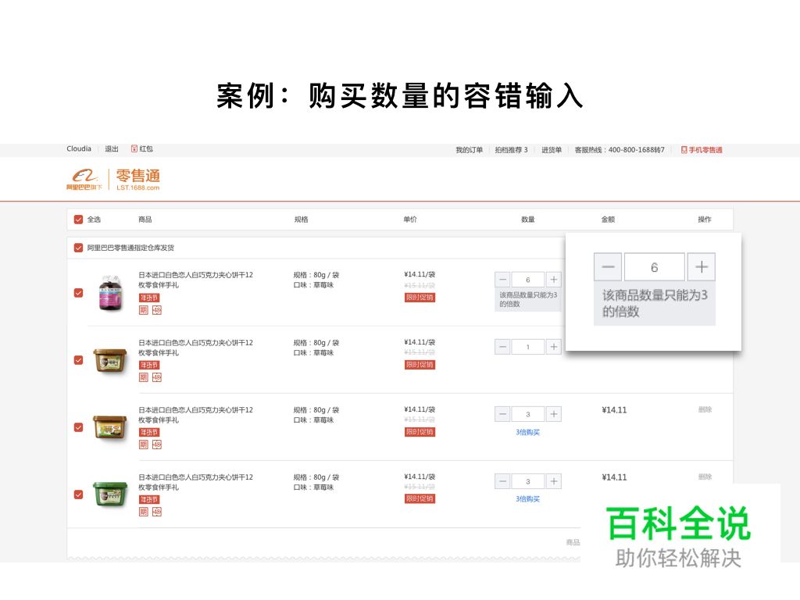The width and height of the screenshot is (800, 600).
Task: Decrease quantity of the item showing 1
Action: 502,347
